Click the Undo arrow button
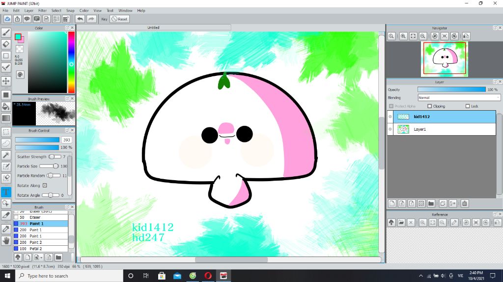 pos(80,19)
